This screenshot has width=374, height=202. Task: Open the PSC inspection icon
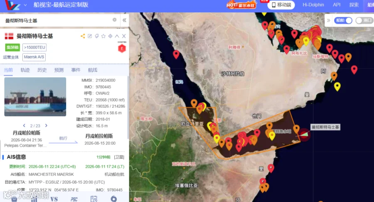74,199
